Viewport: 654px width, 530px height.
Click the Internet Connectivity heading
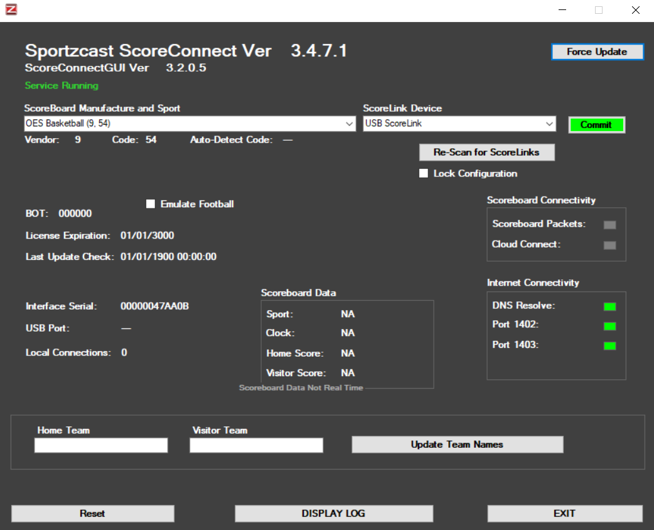[x=533, y=283]
